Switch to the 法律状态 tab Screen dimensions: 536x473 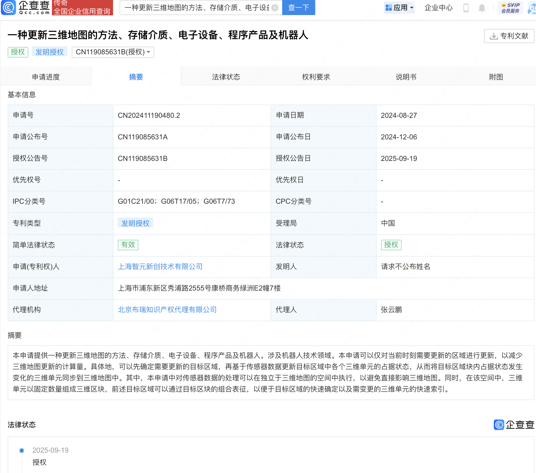pyautogui.click(x=226, y=77)
